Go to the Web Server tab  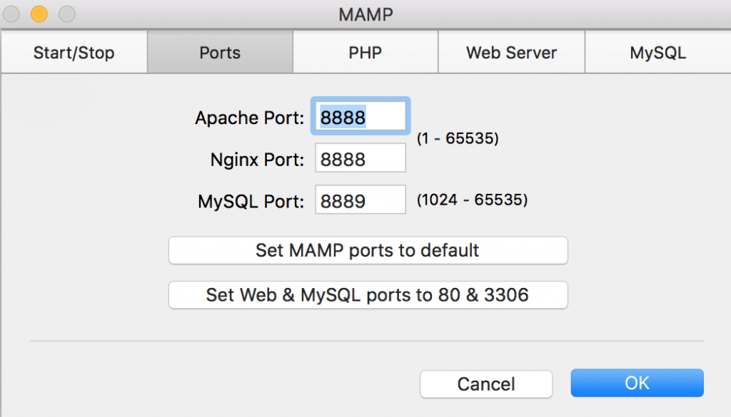point(511,53)
